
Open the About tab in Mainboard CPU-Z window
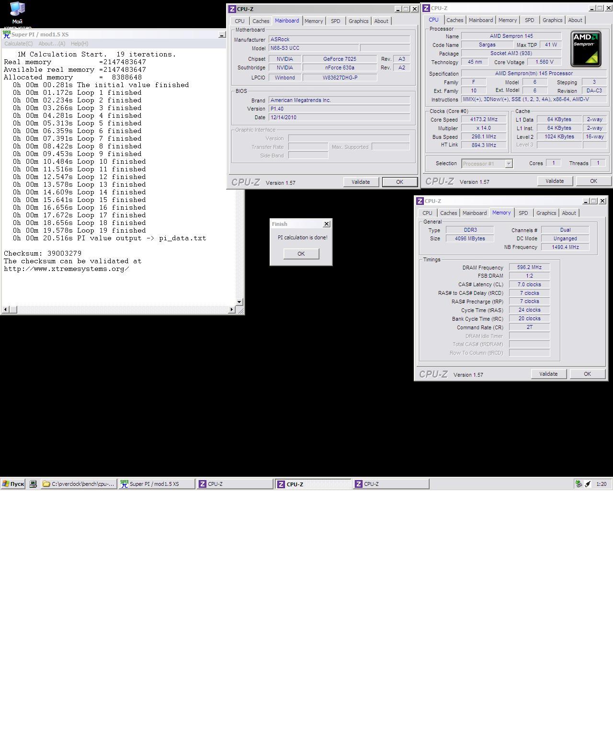[x=381, y=21]
